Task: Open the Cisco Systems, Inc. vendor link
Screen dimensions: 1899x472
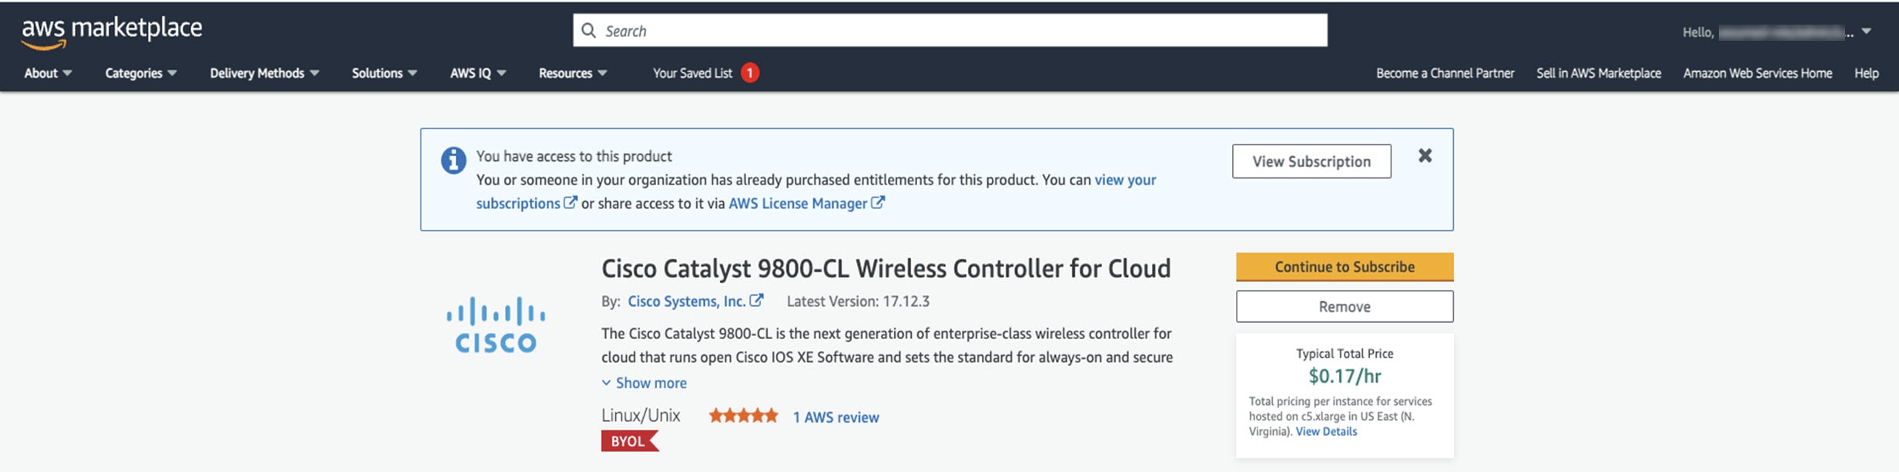Action: point(686,301)
